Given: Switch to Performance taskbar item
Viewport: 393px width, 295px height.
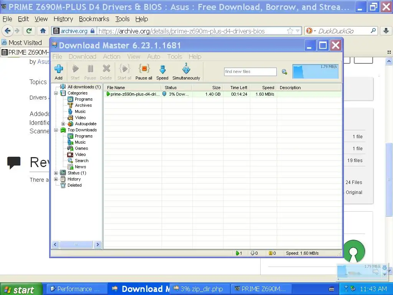Looking at the screenshot, I should (76, 289).
